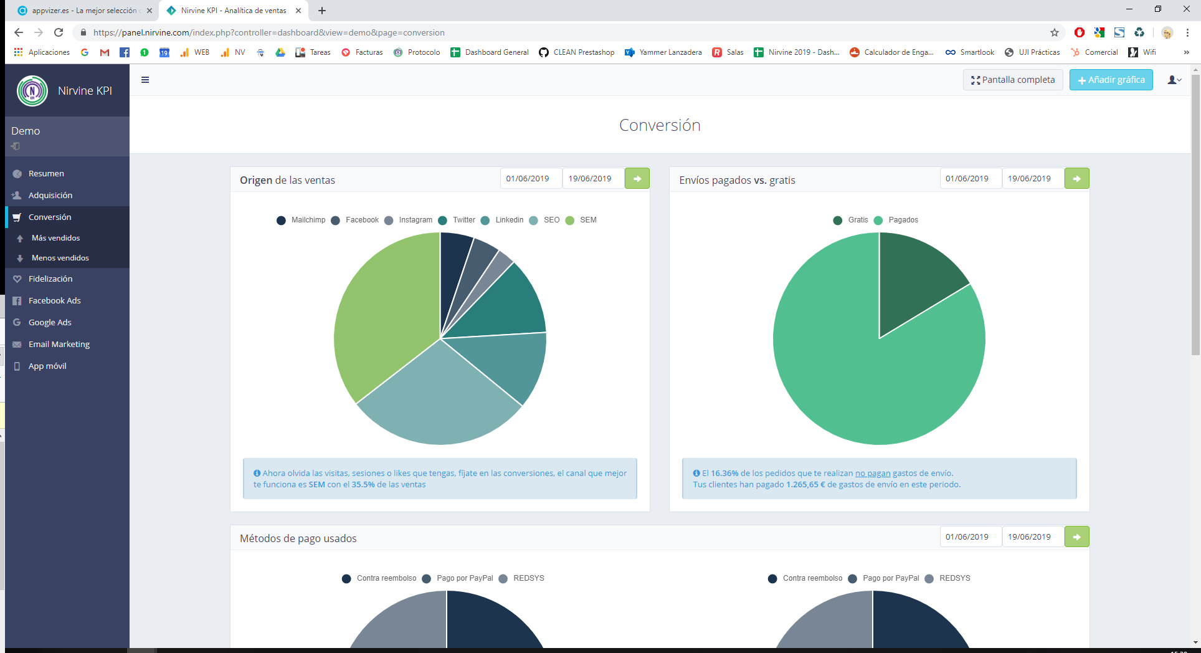Toggle Pagados legend series

pyautogui.click(x=896, y=220)
